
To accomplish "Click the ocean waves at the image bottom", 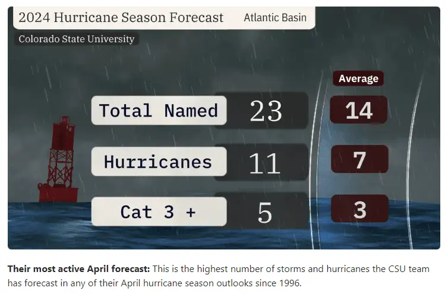I will pos(178,236).
